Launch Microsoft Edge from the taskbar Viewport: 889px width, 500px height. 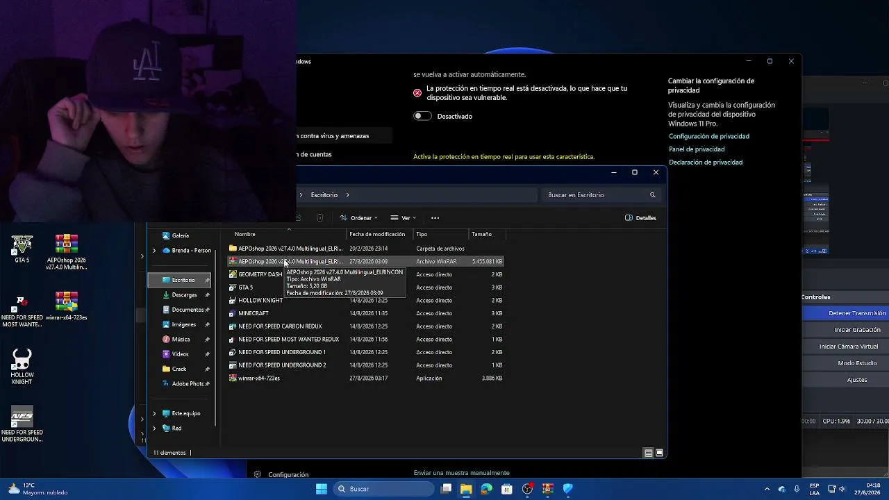[486, 489]
